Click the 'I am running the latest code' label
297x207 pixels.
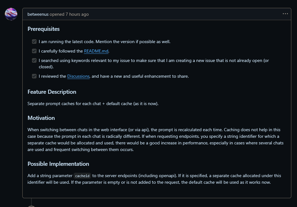(x=105, y=42)
